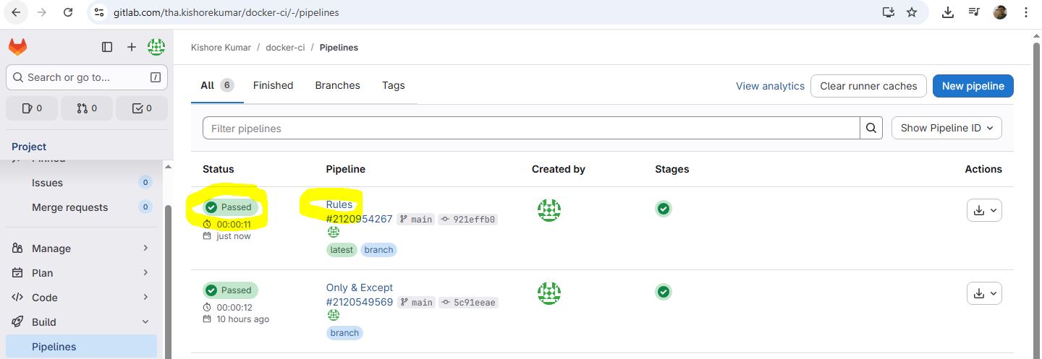Expand the Manage section in sidebar

(x=81, y=248)
